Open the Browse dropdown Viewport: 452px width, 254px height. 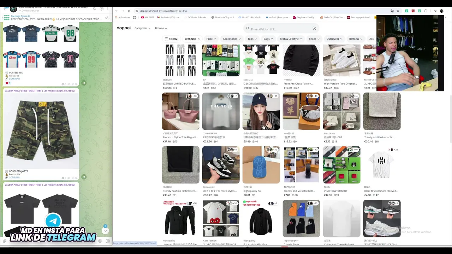coord(161,28)
